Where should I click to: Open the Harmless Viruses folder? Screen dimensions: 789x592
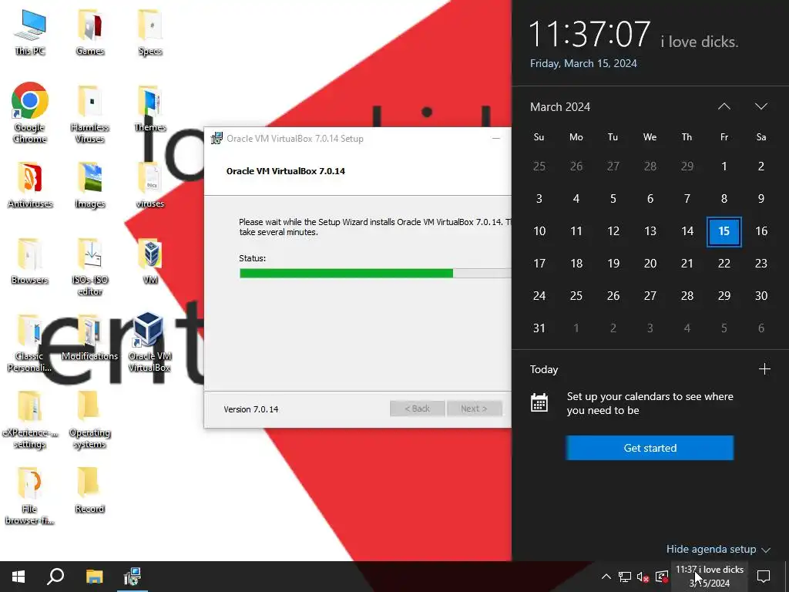tap(90, 113)
